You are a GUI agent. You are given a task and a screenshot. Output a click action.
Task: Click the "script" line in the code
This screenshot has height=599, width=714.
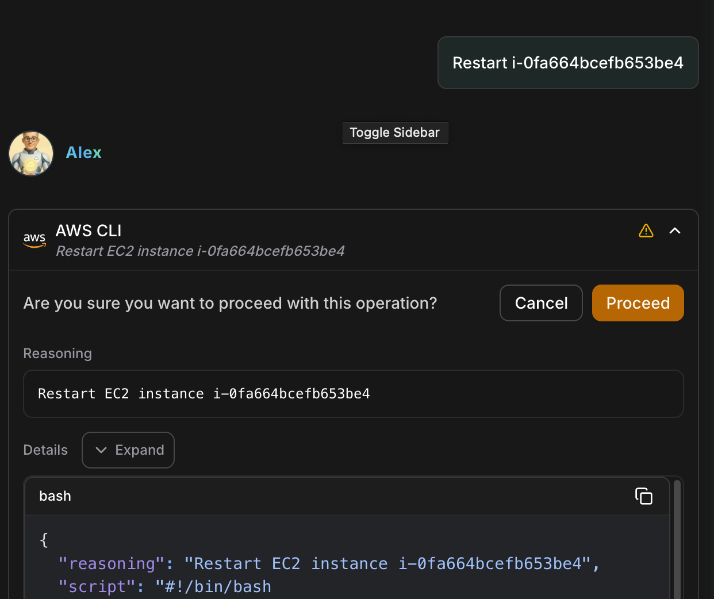[x=164, y=586]
